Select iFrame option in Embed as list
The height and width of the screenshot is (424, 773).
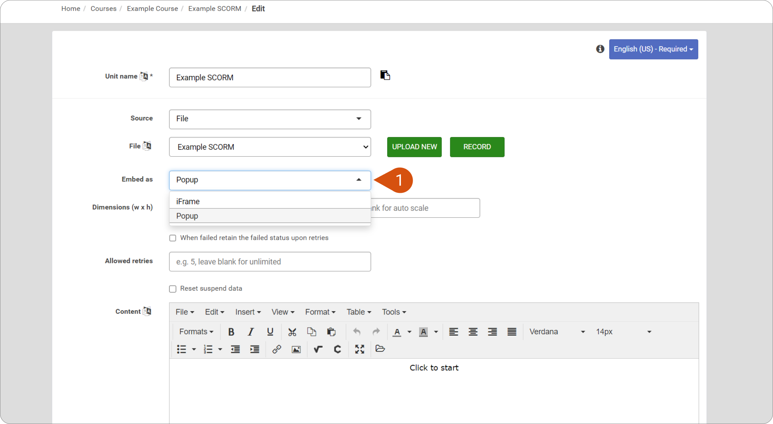coord(270,201)
